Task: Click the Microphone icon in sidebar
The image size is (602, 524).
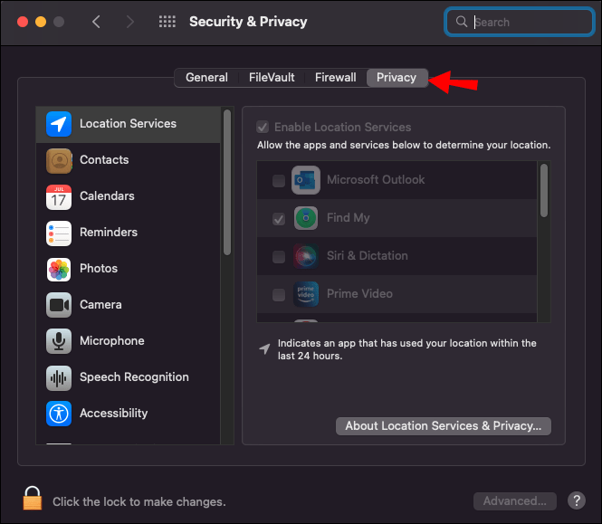Action: 59,341
